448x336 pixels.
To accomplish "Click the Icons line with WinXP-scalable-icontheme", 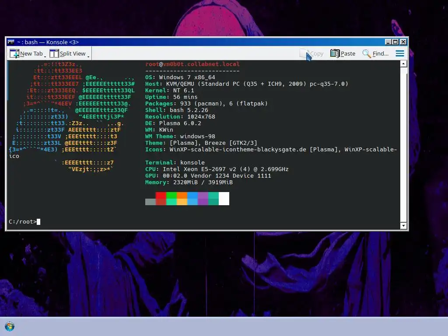I will click(271, 150).
